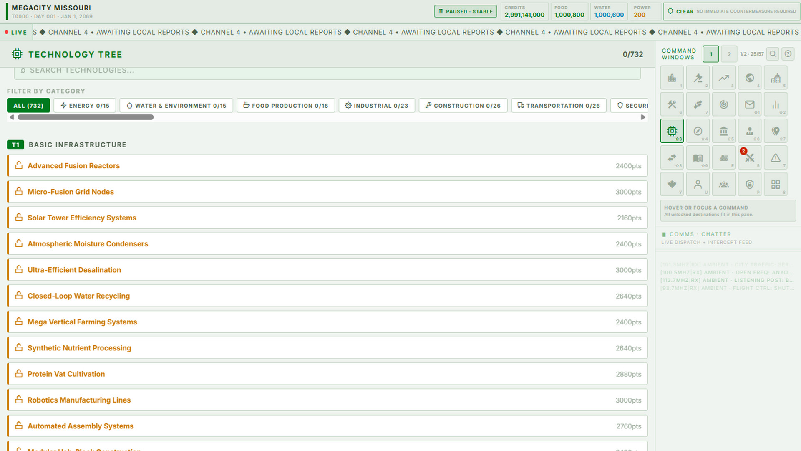Open the globe command window
Viewport: 801px width, 451px height.
point(749,78)
